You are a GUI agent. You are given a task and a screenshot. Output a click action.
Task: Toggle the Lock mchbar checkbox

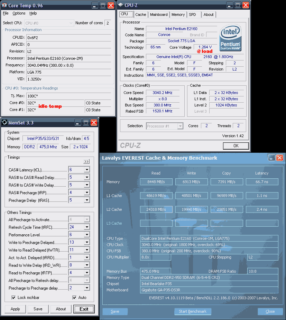click(x=13, y=298)
